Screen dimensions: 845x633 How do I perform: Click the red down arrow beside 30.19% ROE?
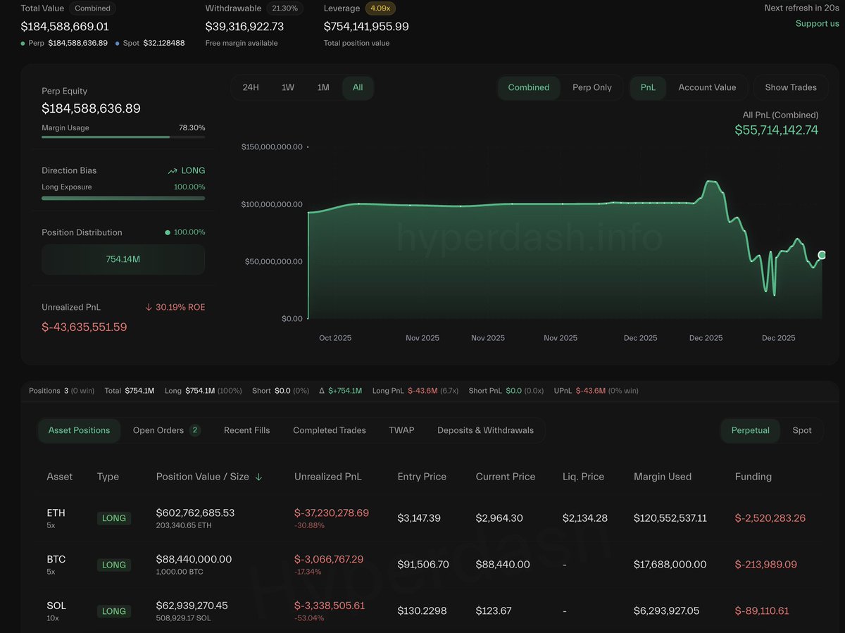tap(149, 307)
